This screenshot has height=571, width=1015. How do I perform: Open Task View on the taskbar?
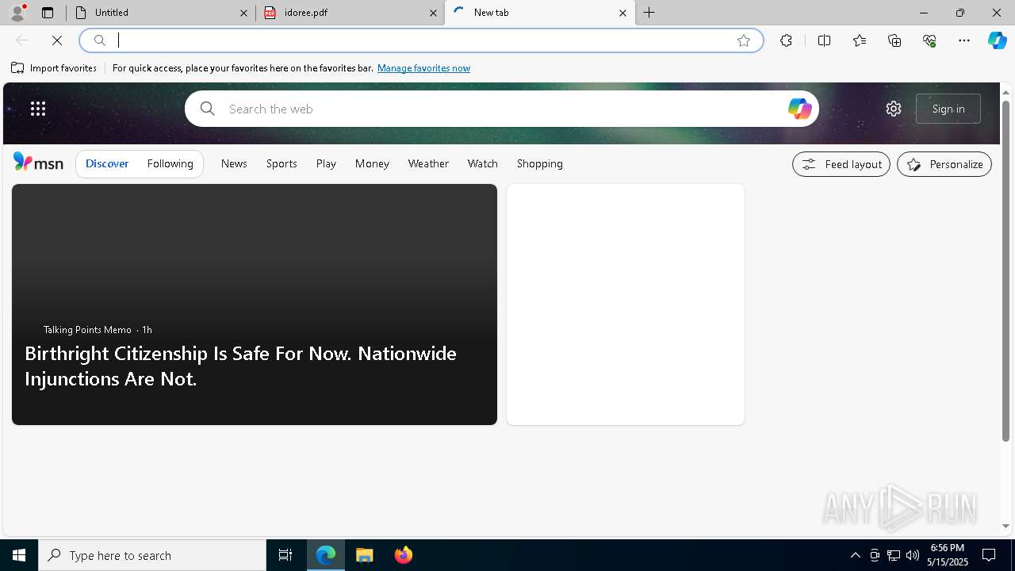click(x=285, y=555)
